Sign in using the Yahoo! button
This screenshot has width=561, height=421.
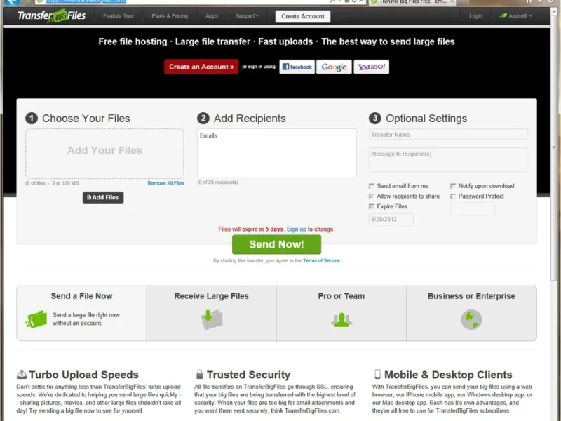[372, 67]
